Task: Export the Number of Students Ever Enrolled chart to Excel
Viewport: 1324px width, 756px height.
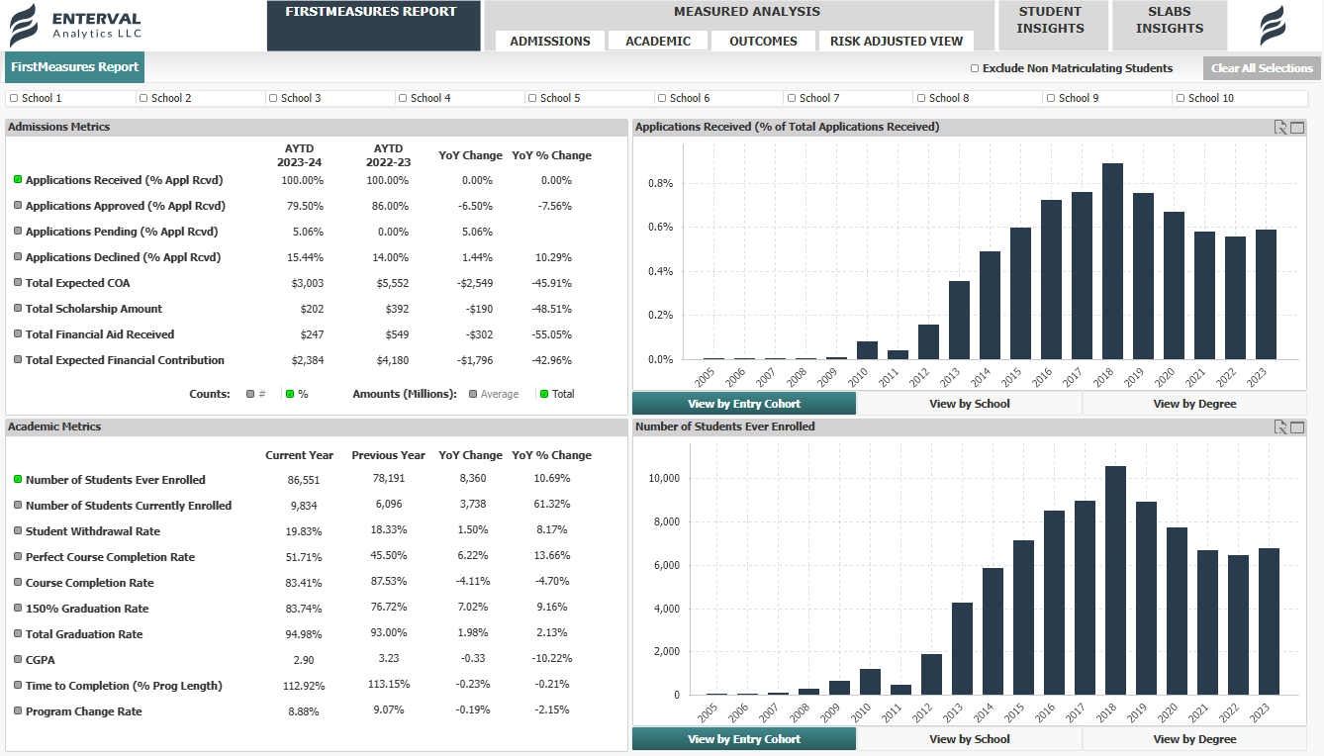Action: pos(1282,425)
